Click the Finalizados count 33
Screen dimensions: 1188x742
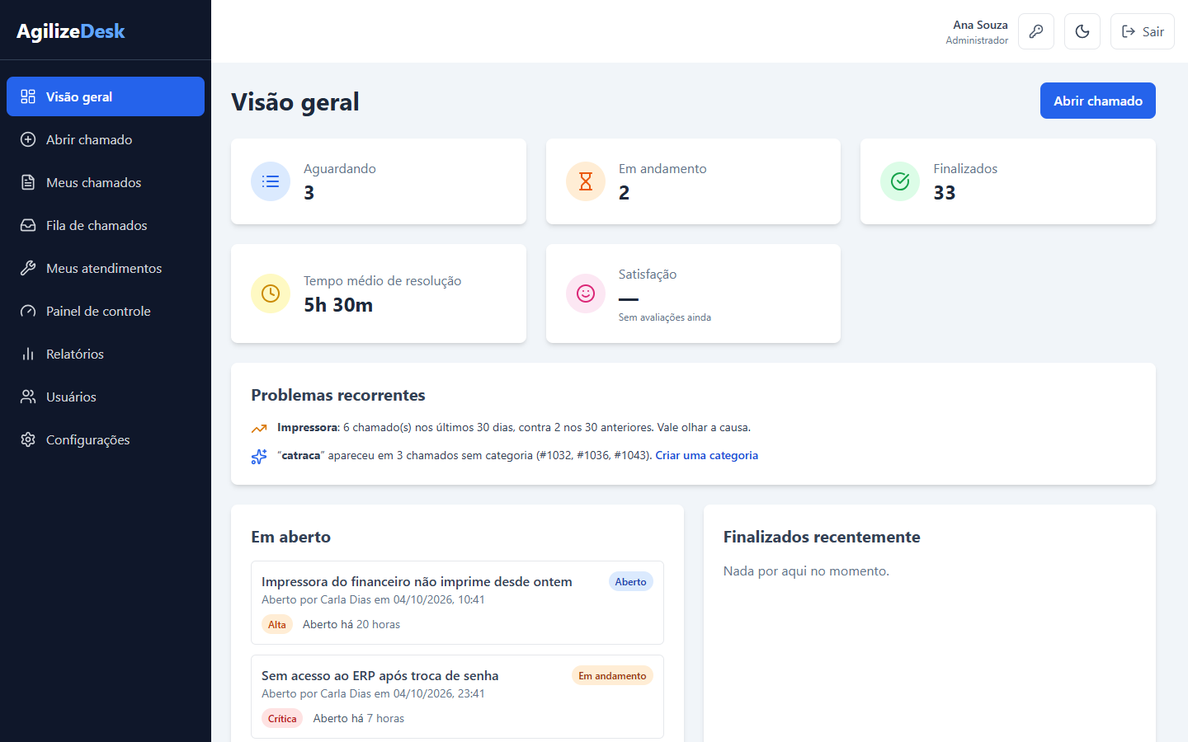pyautogui.click(x=945, y=193)
